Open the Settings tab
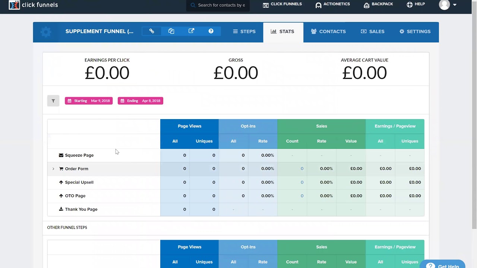This screenshot has height=268, width=477. coord(415,32)
